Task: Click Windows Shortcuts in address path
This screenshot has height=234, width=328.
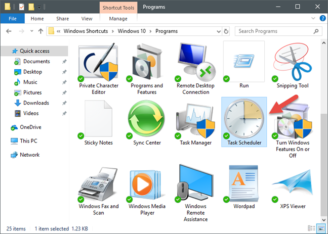Action: [x=86, y=31]
